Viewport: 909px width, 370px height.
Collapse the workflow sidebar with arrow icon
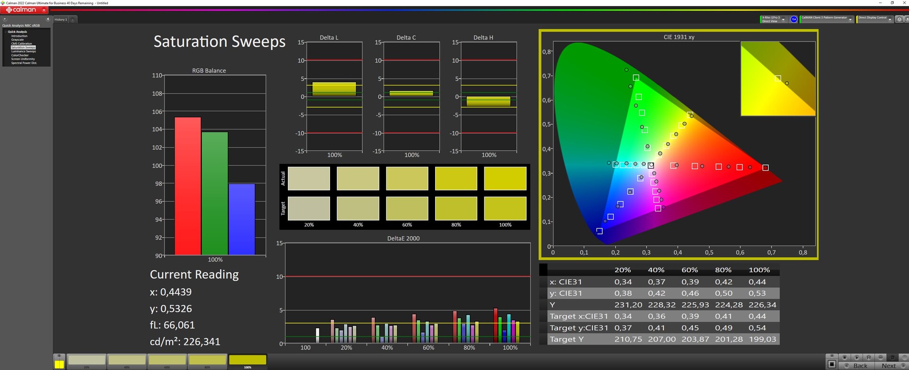pos(47,19)
